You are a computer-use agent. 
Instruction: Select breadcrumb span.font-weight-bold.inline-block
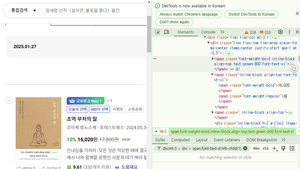232,131
